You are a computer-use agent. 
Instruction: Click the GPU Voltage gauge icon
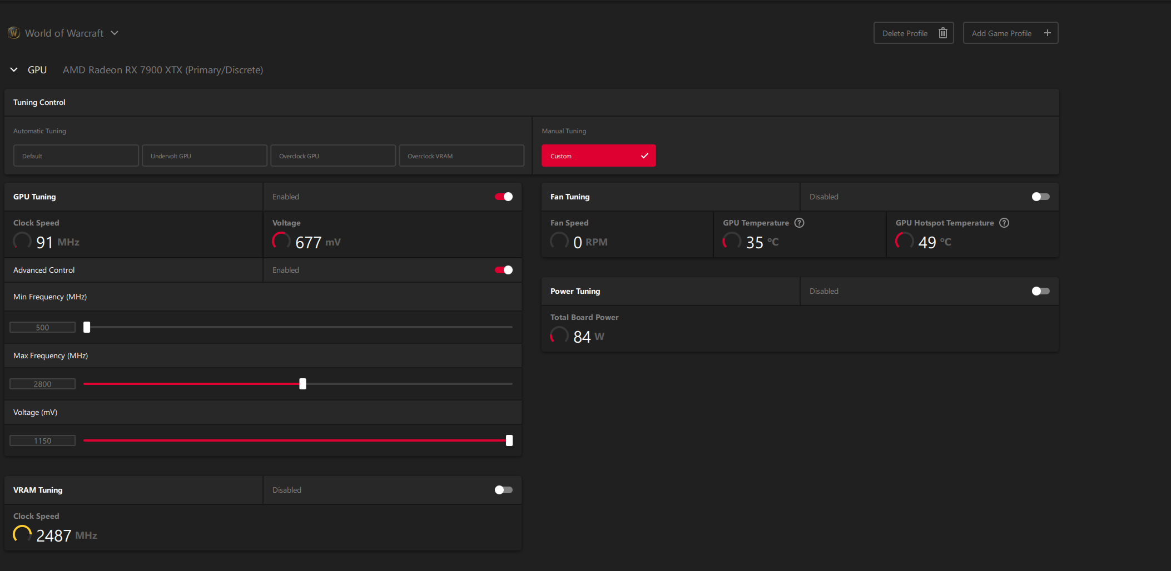pos(281,241)
